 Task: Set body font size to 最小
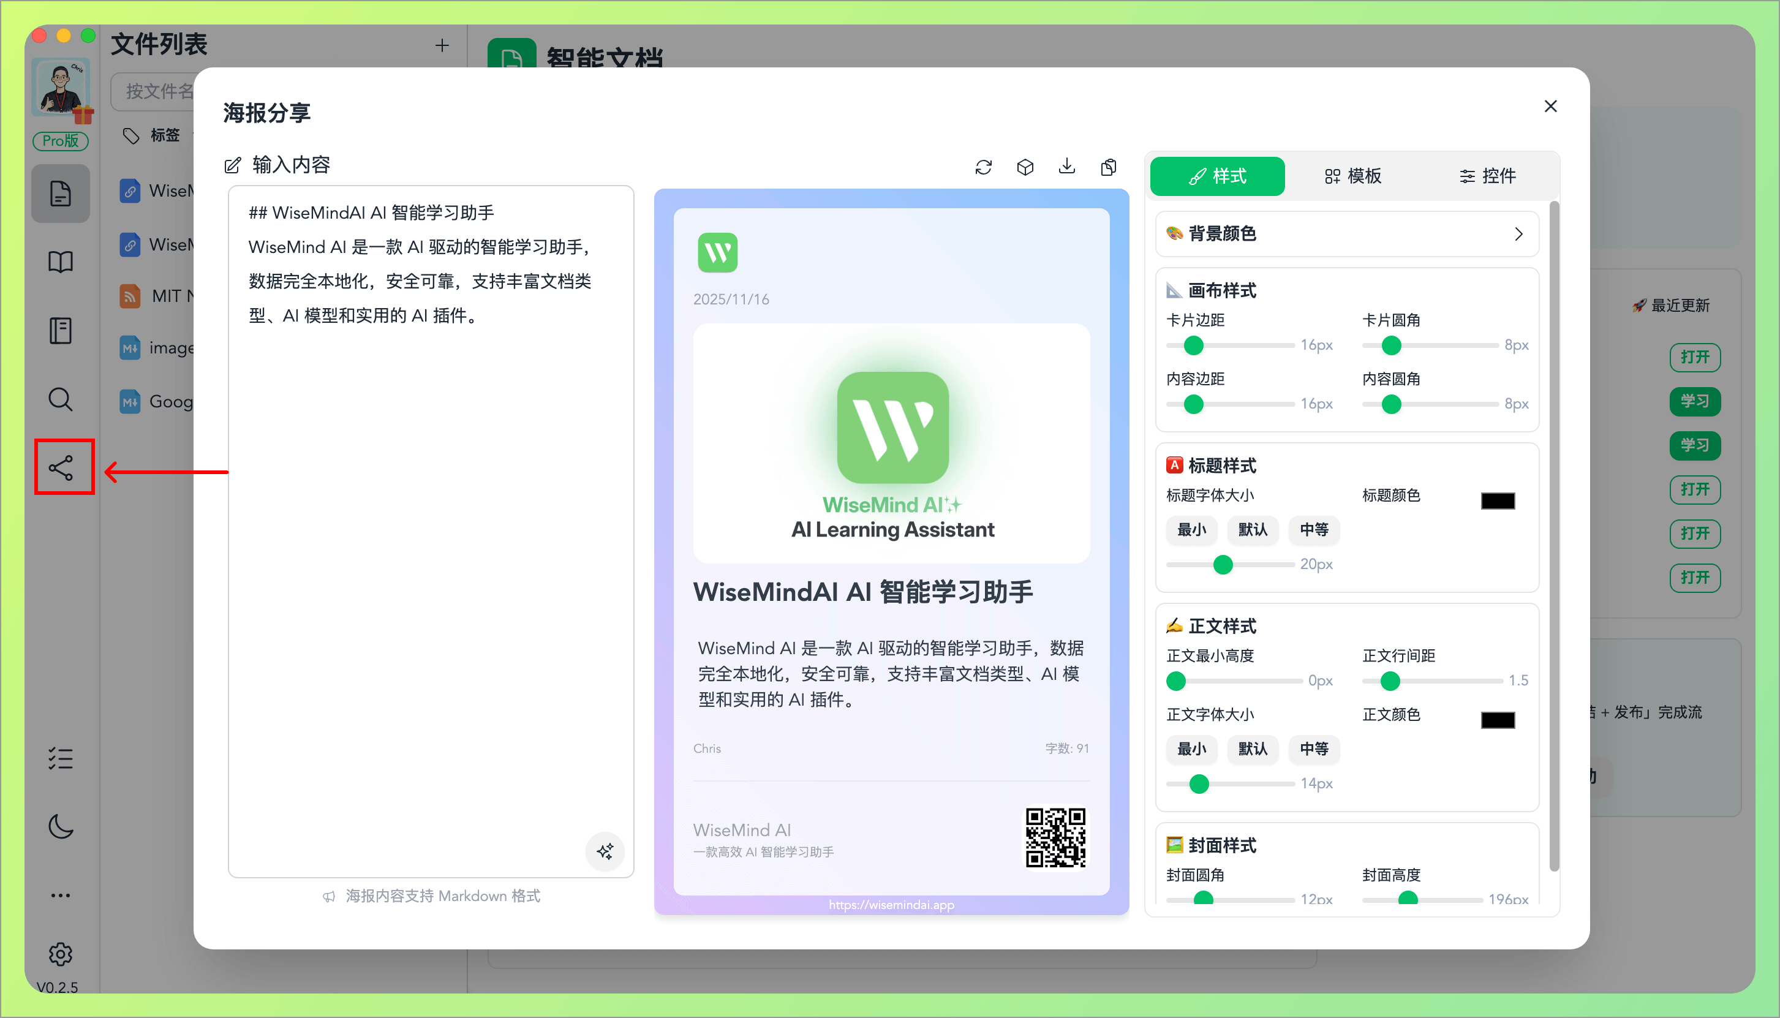coord(1191,750)
